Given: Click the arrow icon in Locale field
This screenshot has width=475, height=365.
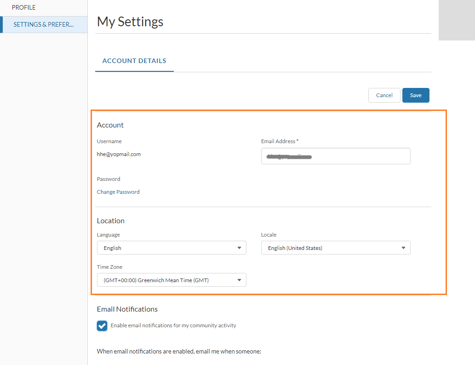Looking at the screenshot, I should [x=403, y=248].
